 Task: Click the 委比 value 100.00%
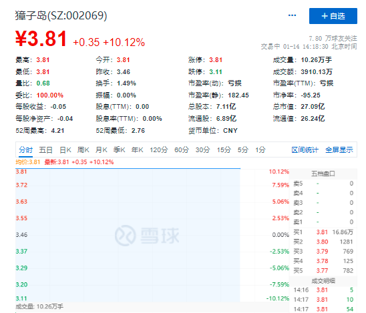(x=49, y=95)
